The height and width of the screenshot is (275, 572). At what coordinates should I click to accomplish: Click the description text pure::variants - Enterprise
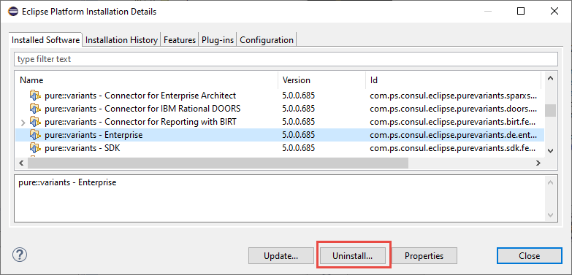click(67, 182)
